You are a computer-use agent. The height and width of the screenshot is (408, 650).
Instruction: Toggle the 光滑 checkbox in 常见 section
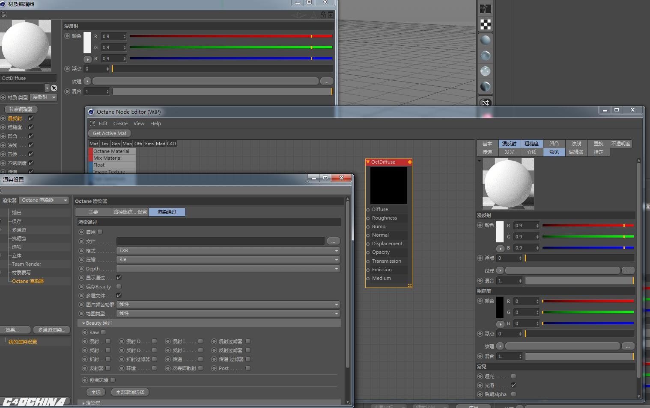(x=514, y=385)
